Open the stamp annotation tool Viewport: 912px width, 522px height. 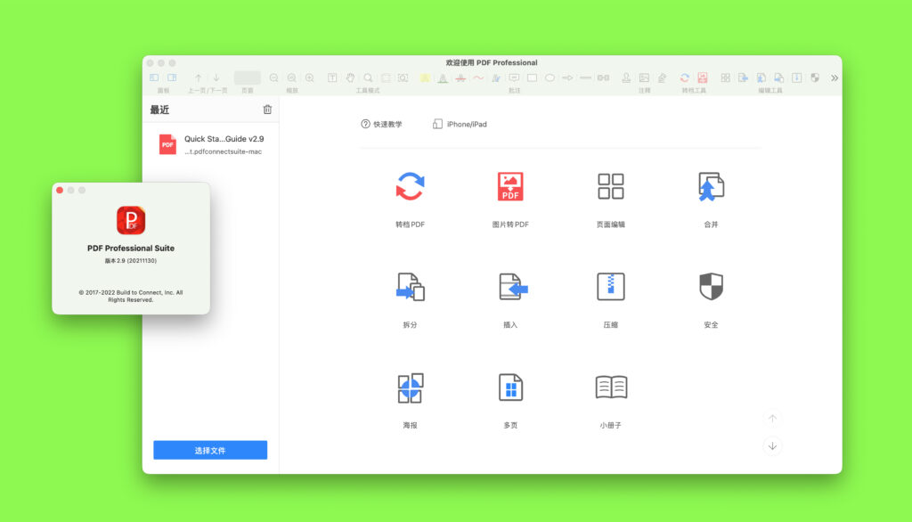625,78
